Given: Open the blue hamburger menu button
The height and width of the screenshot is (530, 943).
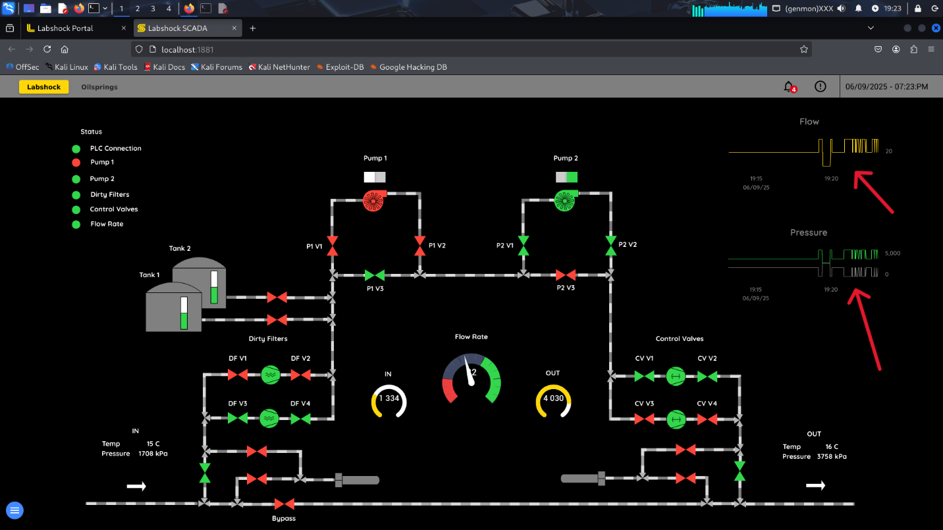Looking at the screenshot, I should point(15,510).
